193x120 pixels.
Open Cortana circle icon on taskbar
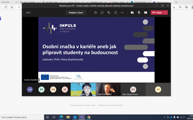tap(47, 117)
